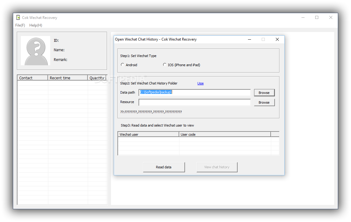Click the View chat history button
351x222 pixels.
tap(217, 167)
